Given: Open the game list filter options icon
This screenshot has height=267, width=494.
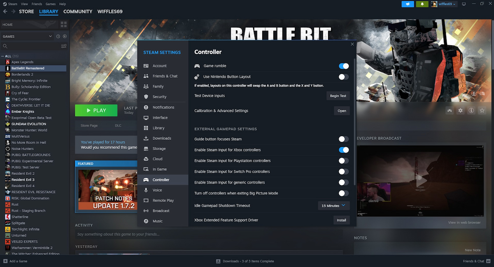Looking at the screenshot, I should [64, 46].
